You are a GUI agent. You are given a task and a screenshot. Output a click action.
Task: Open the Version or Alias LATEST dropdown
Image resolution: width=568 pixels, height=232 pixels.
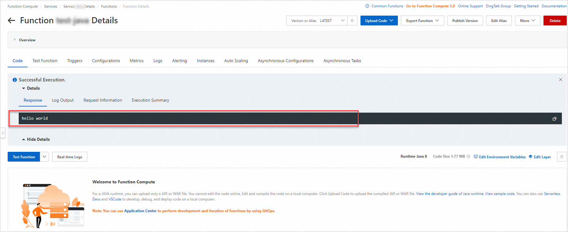(x=317, y=21)
